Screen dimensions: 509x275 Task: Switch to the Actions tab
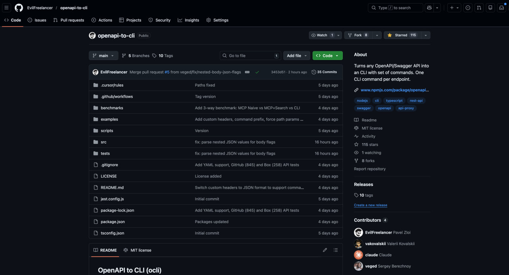click(x=102, y=20)
